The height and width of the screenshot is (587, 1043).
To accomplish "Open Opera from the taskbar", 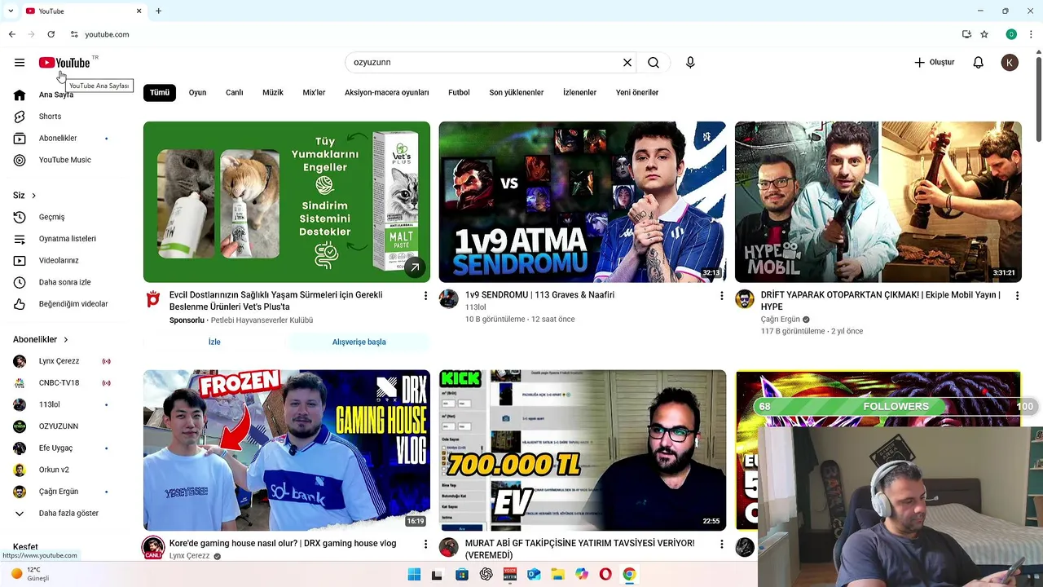I will [605, 575].
